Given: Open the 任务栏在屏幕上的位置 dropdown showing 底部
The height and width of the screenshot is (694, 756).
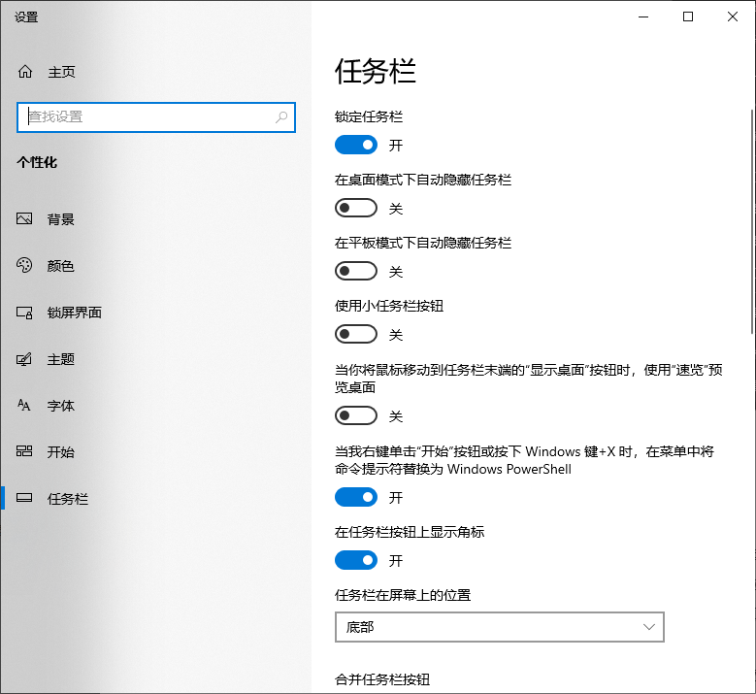Looking at the screenshot, I should pos(500,627).
